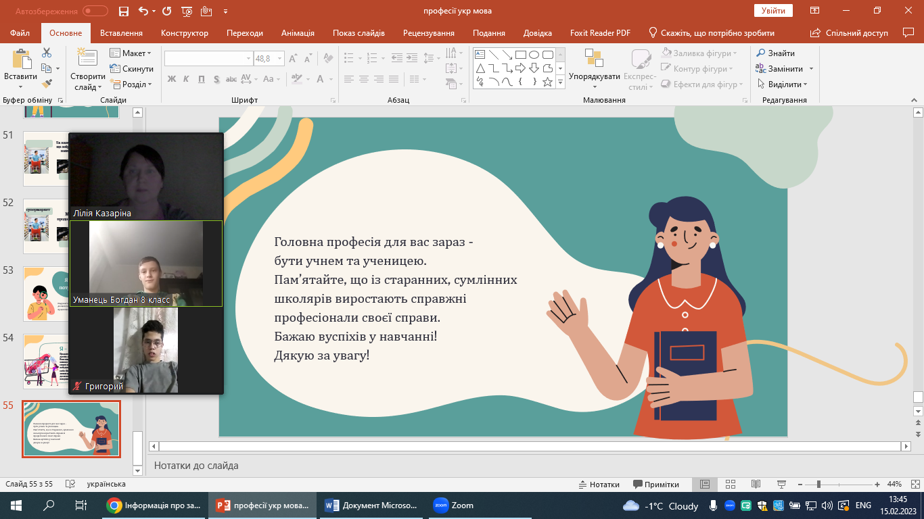924x519 pixels.
Task: Switch to the Анімація tab
Action: pos(298,33)
